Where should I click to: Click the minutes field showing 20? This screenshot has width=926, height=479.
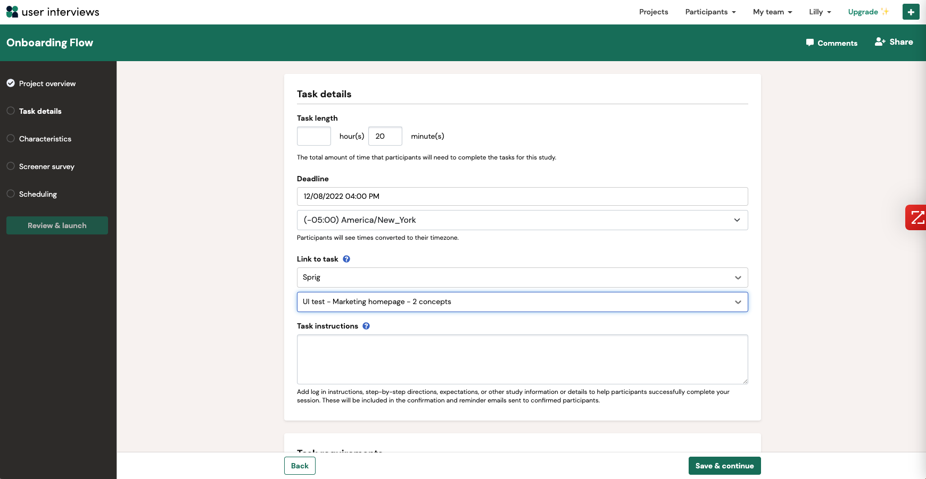coord(385,136)
